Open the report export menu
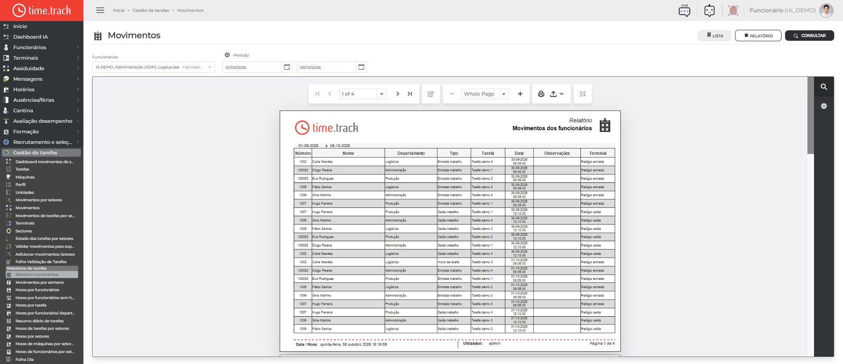 point(556,94)
